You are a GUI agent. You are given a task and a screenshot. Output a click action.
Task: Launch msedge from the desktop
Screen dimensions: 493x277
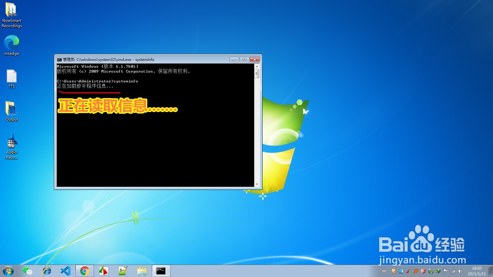point(11,46)
